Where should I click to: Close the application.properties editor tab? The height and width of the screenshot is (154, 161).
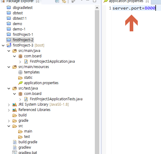147,1
